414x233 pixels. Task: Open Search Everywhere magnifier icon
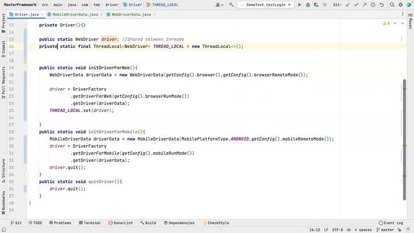point(392,5)
